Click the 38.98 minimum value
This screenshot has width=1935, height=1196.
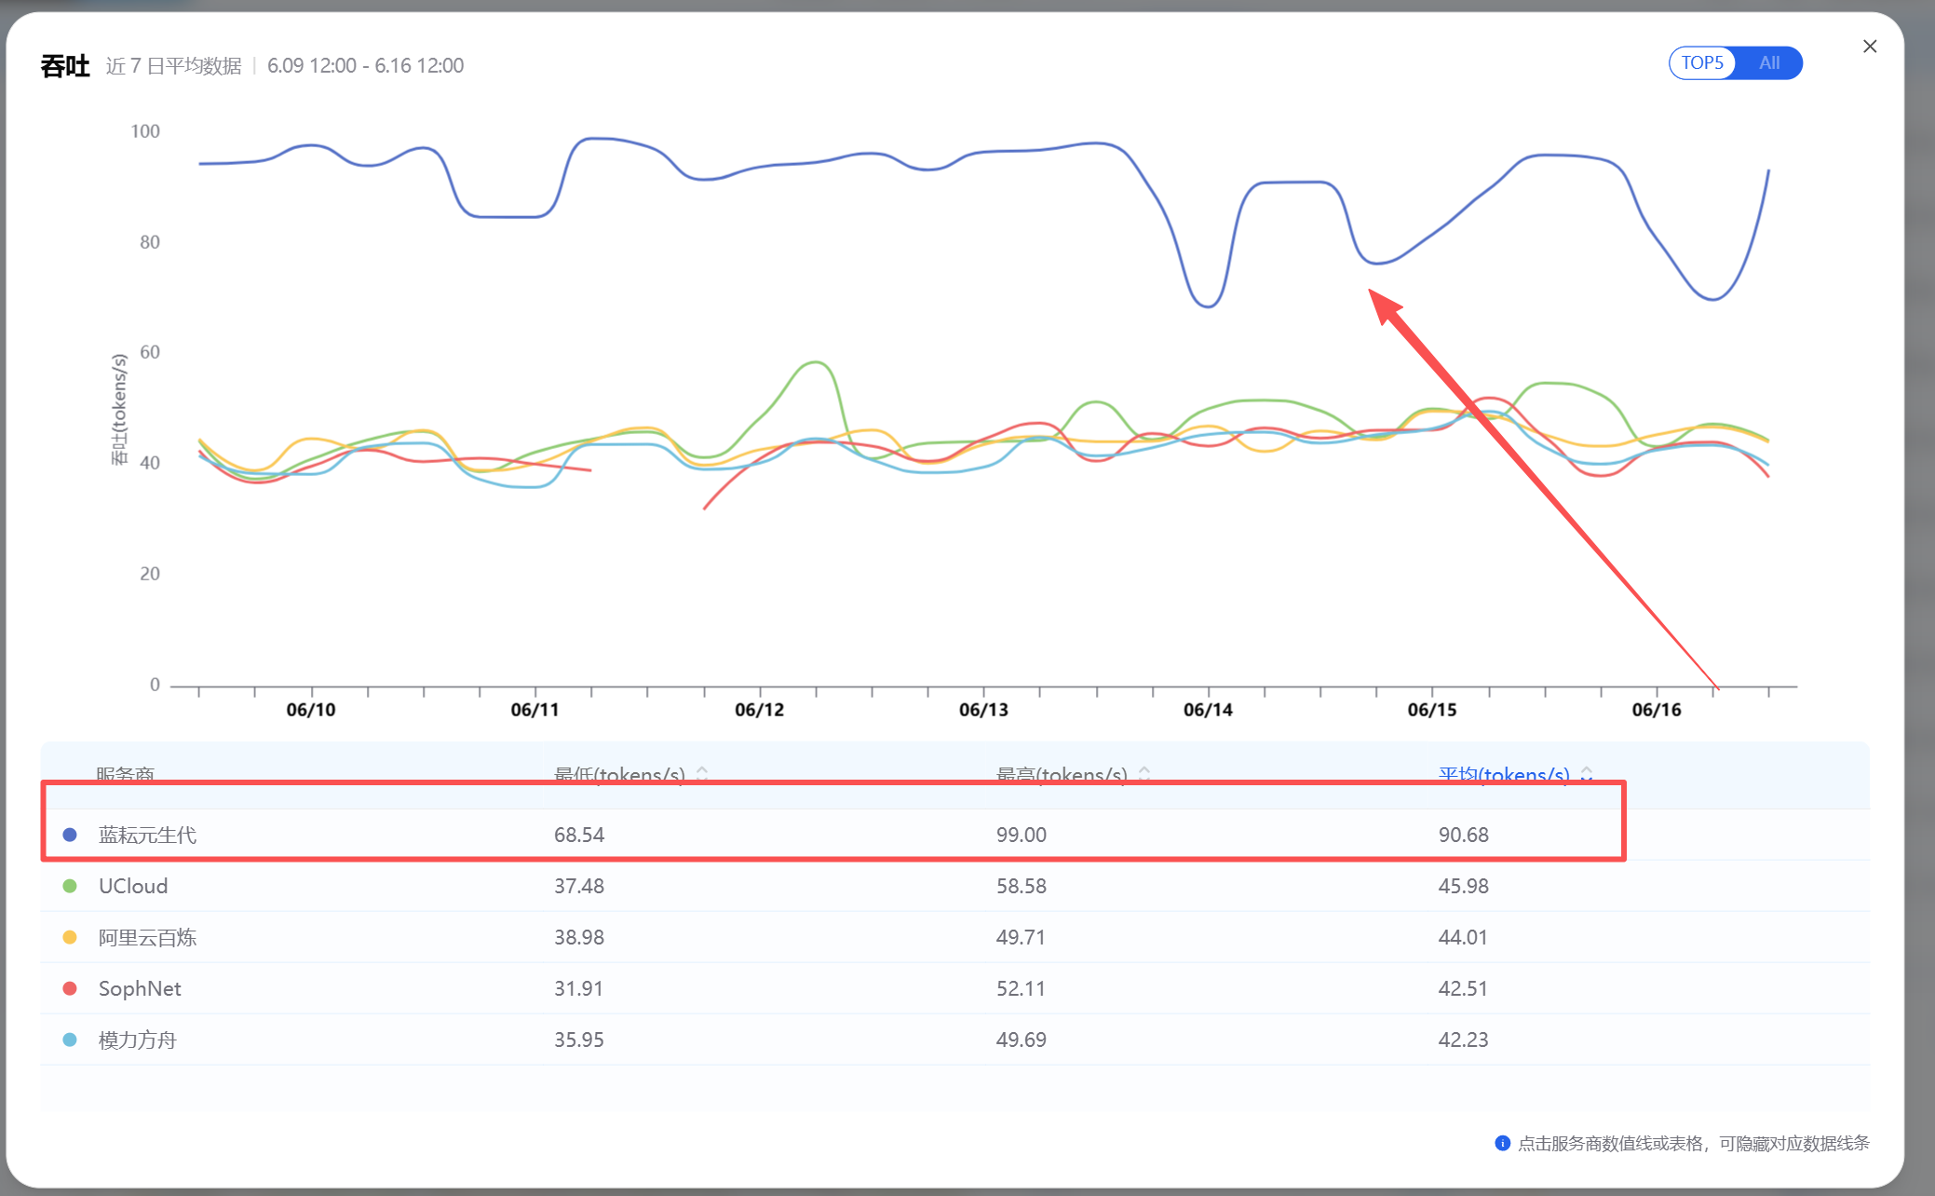pos(579,937)
